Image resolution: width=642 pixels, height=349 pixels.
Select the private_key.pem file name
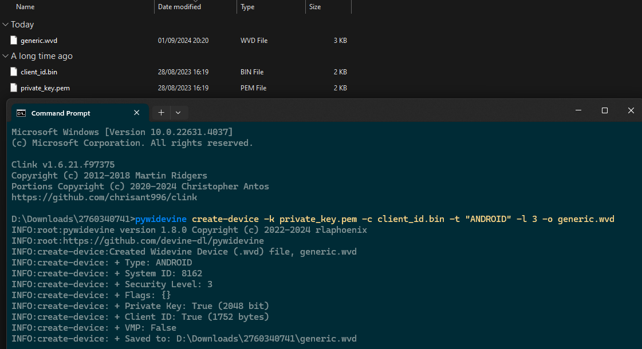[45, 88]
